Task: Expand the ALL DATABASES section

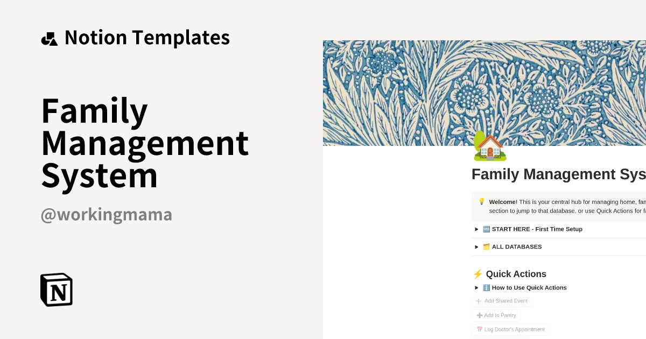Action: coord(476,246)
